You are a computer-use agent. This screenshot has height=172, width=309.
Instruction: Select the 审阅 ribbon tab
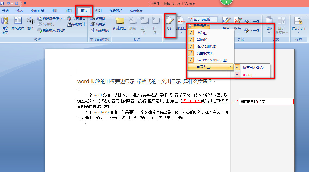[84, 11]
